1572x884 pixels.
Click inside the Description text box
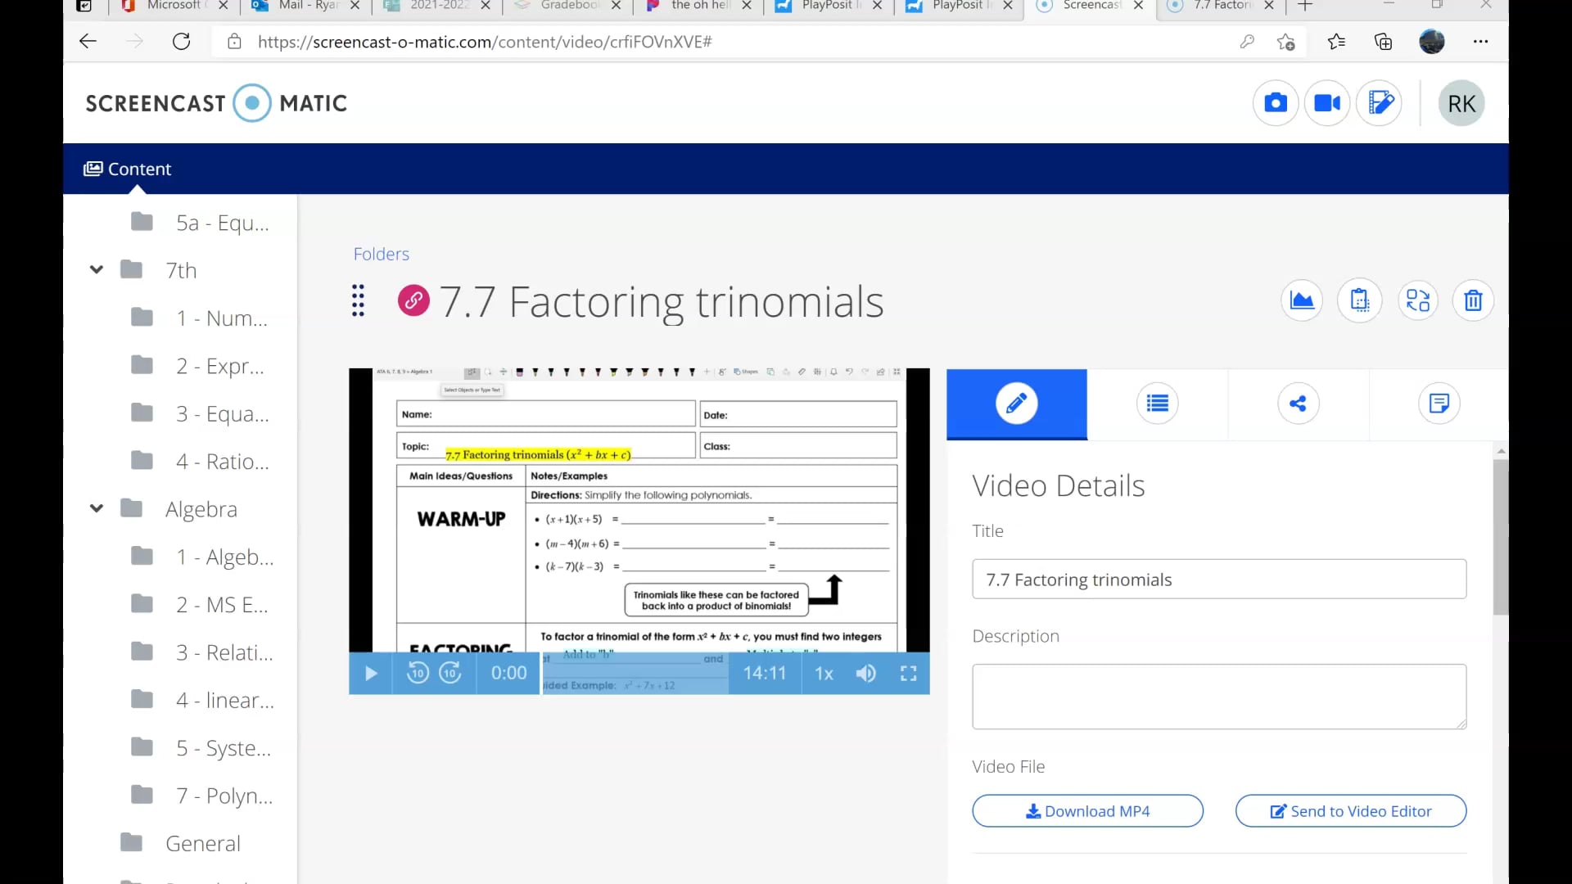(x=1218, y=696)
